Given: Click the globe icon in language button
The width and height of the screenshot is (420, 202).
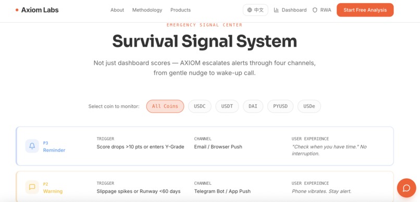Looking at the screenshot, I should [x=250, y=10].
